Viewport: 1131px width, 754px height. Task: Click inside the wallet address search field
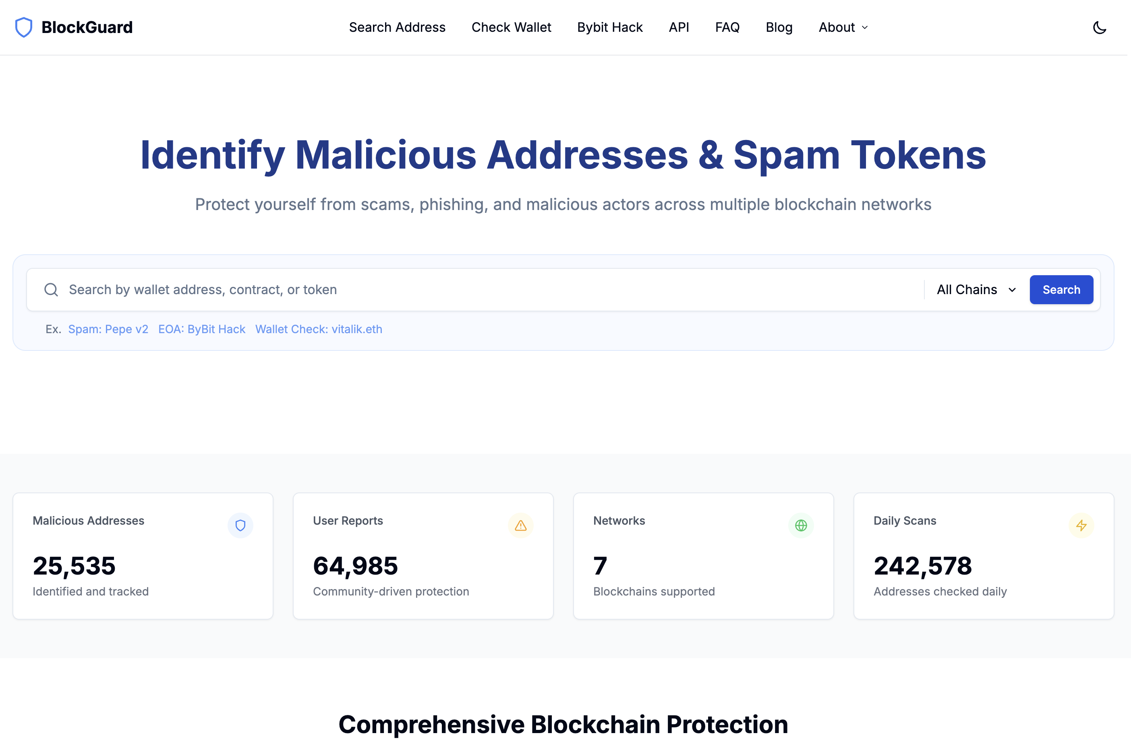pos(289,289)
